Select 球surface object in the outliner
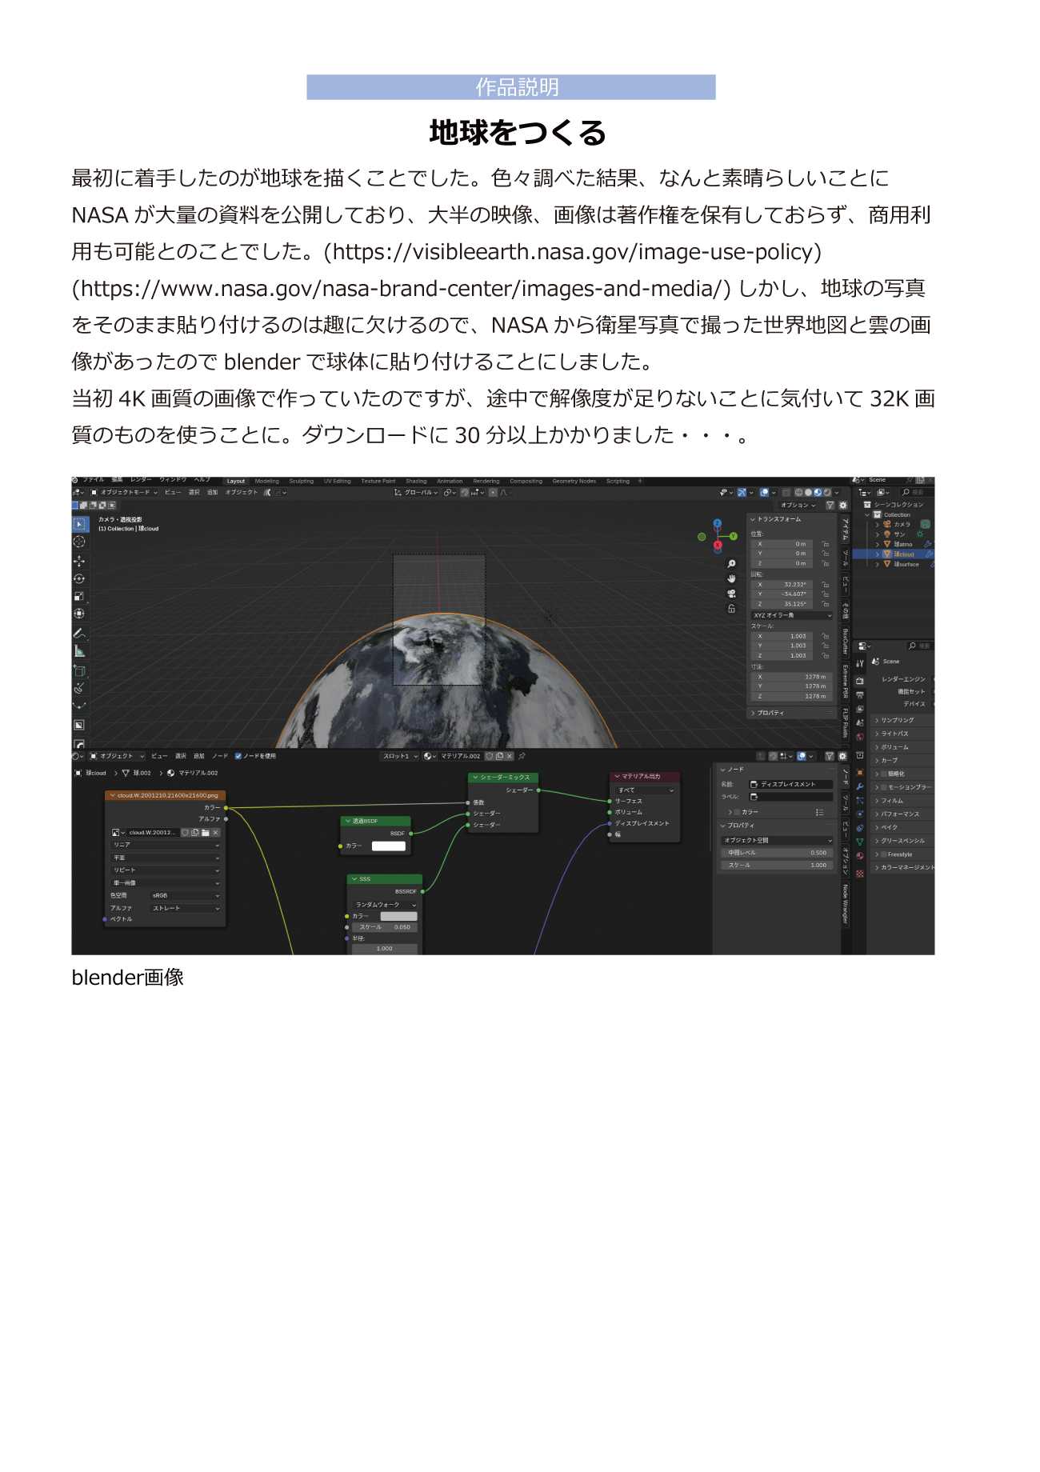The width and height of the screenshot is (1040, 1472). (x=906, y=565)
